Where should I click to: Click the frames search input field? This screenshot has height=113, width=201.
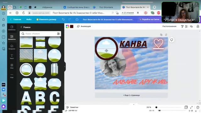tap(41, 34)
